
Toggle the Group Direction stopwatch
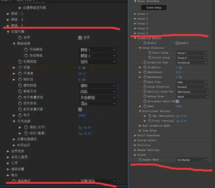point(145,87)
